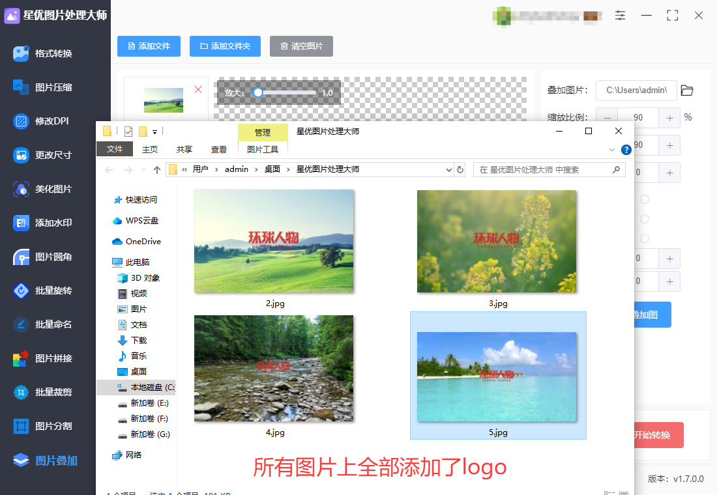Click the 添加文件夹 button
The height and width of the screenshot is (495, 717).
point(225,46)
